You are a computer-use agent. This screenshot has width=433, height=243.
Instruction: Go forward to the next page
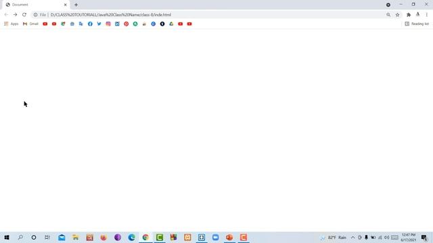point(15,15)
